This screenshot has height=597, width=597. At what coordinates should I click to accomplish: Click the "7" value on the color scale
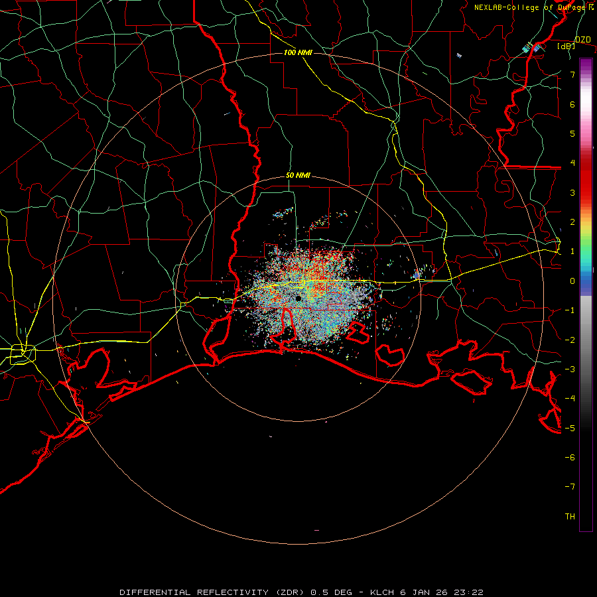572,74
